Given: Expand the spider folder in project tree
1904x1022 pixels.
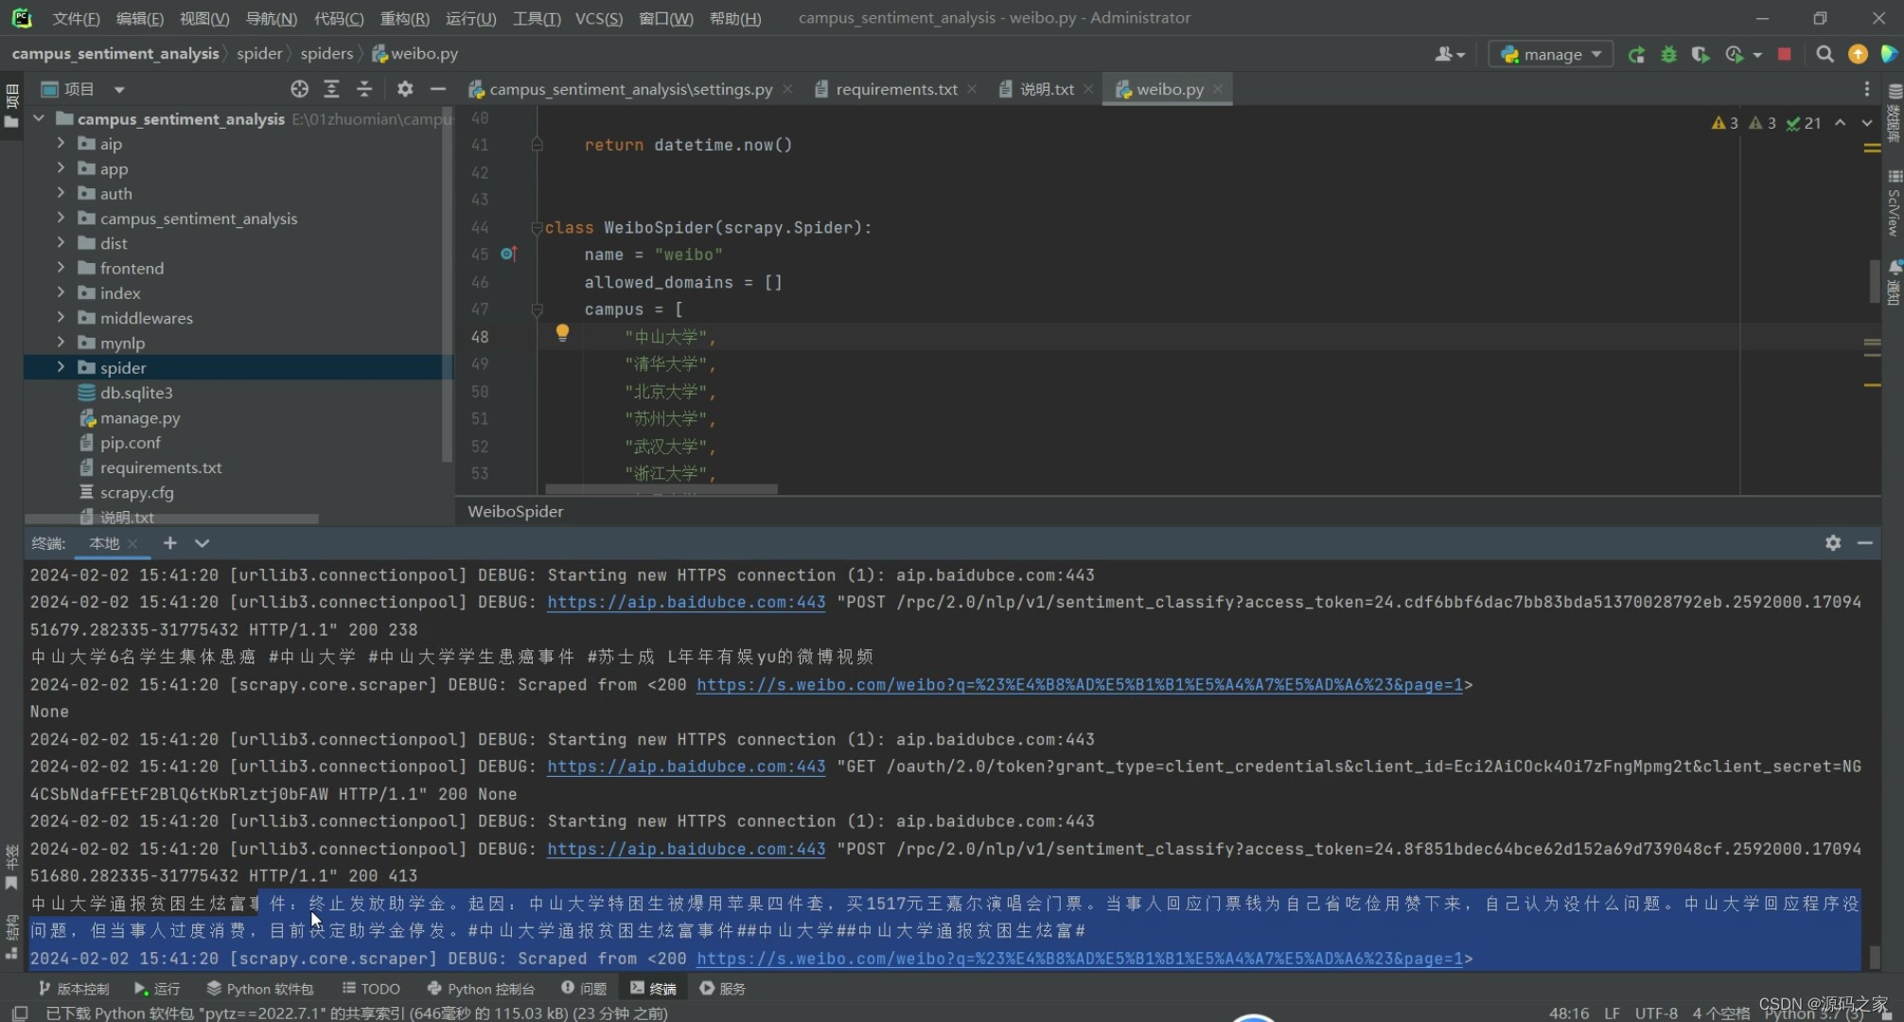Looking at the screenshot, I should tap(61, 367).
